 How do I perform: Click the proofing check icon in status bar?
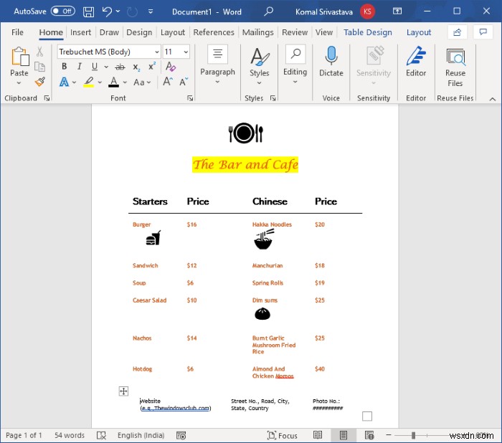click(101, 435)
